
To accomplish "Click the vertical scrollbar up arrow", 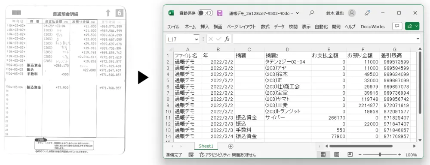I will pos(420,49).
